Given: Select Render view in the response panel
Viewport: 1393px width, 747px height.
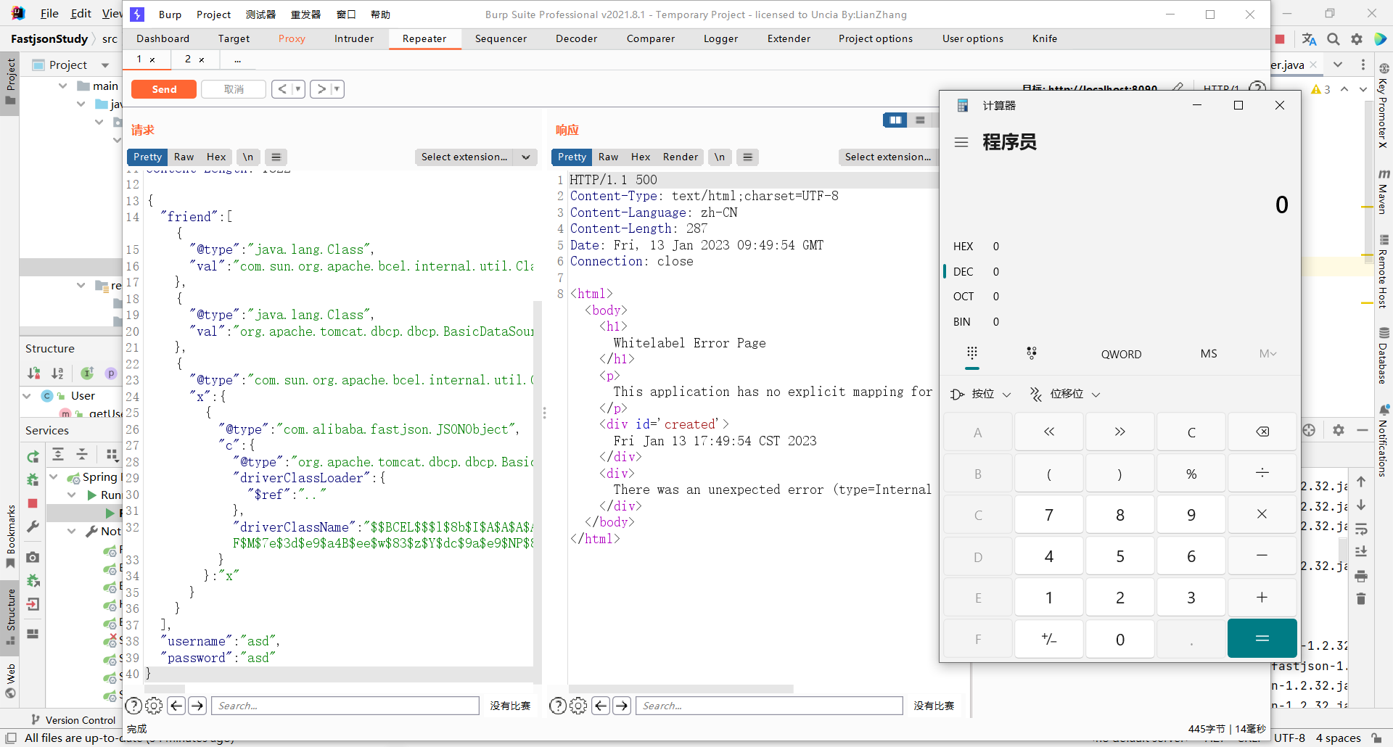Looking at the screenshot, I should [x=680, y=157].
